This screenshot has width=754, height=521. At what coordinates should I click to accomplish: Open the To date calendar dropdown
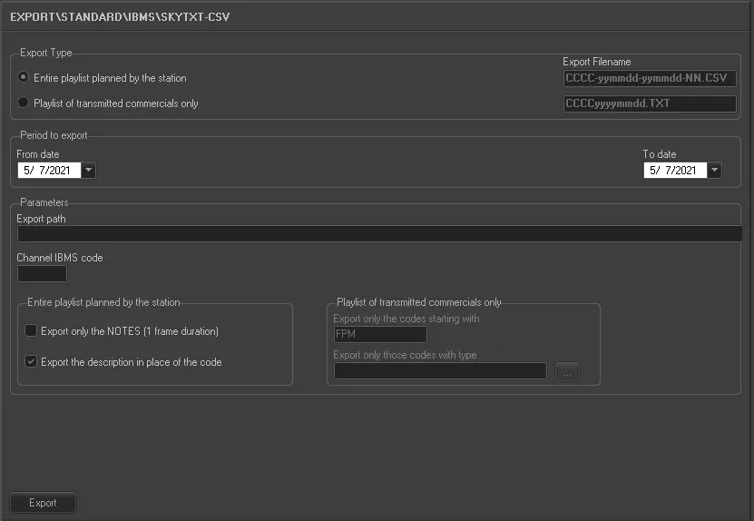[x=715, y=170]
